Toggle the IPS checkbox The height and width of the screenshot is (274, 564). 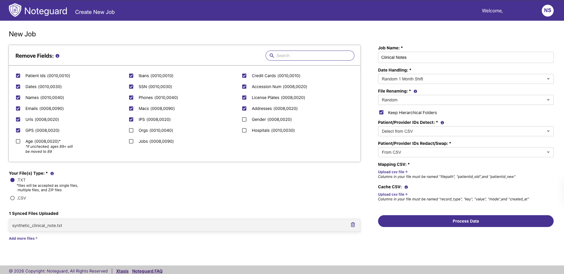(131, 119)
